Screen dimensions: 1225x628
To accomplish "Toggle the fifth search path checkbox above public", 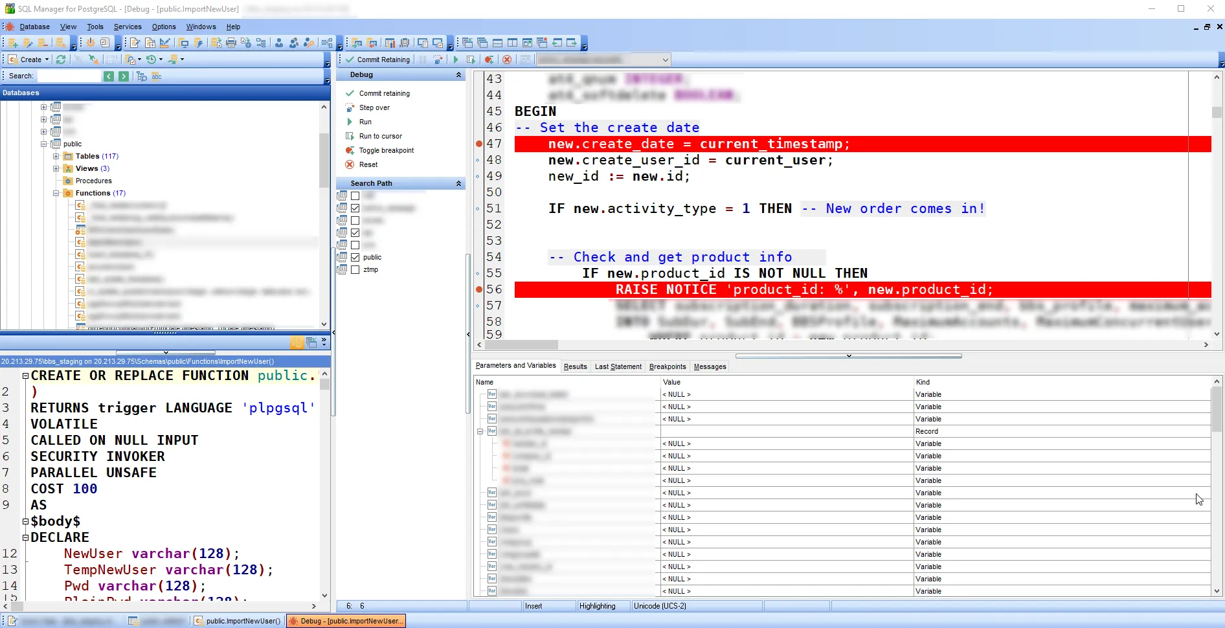I will [x=355, y=245].
